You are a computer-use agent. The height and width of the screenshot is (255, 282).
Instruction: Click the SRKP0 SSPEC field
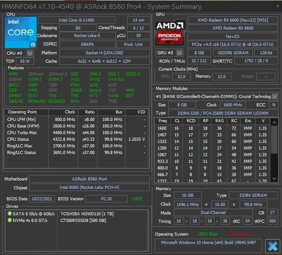click(87, 44)
